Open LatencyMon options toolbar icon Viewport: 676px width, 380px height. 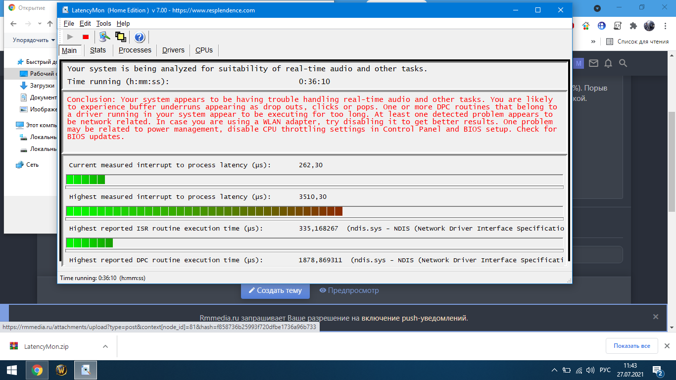[x=104, y=37]
